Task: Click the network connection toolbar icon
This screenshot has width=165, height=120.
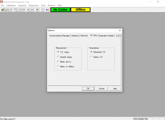Action: pos(15,10)
